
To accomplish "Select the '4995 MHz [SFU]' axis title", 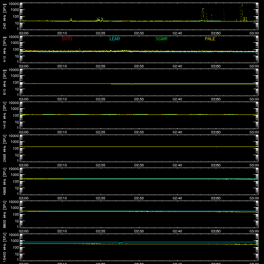I will tap(4, 181).
